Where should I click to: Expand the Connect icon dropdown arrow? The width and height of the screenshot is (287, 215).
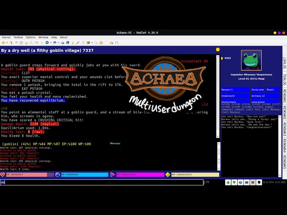(x=7, y=43)
